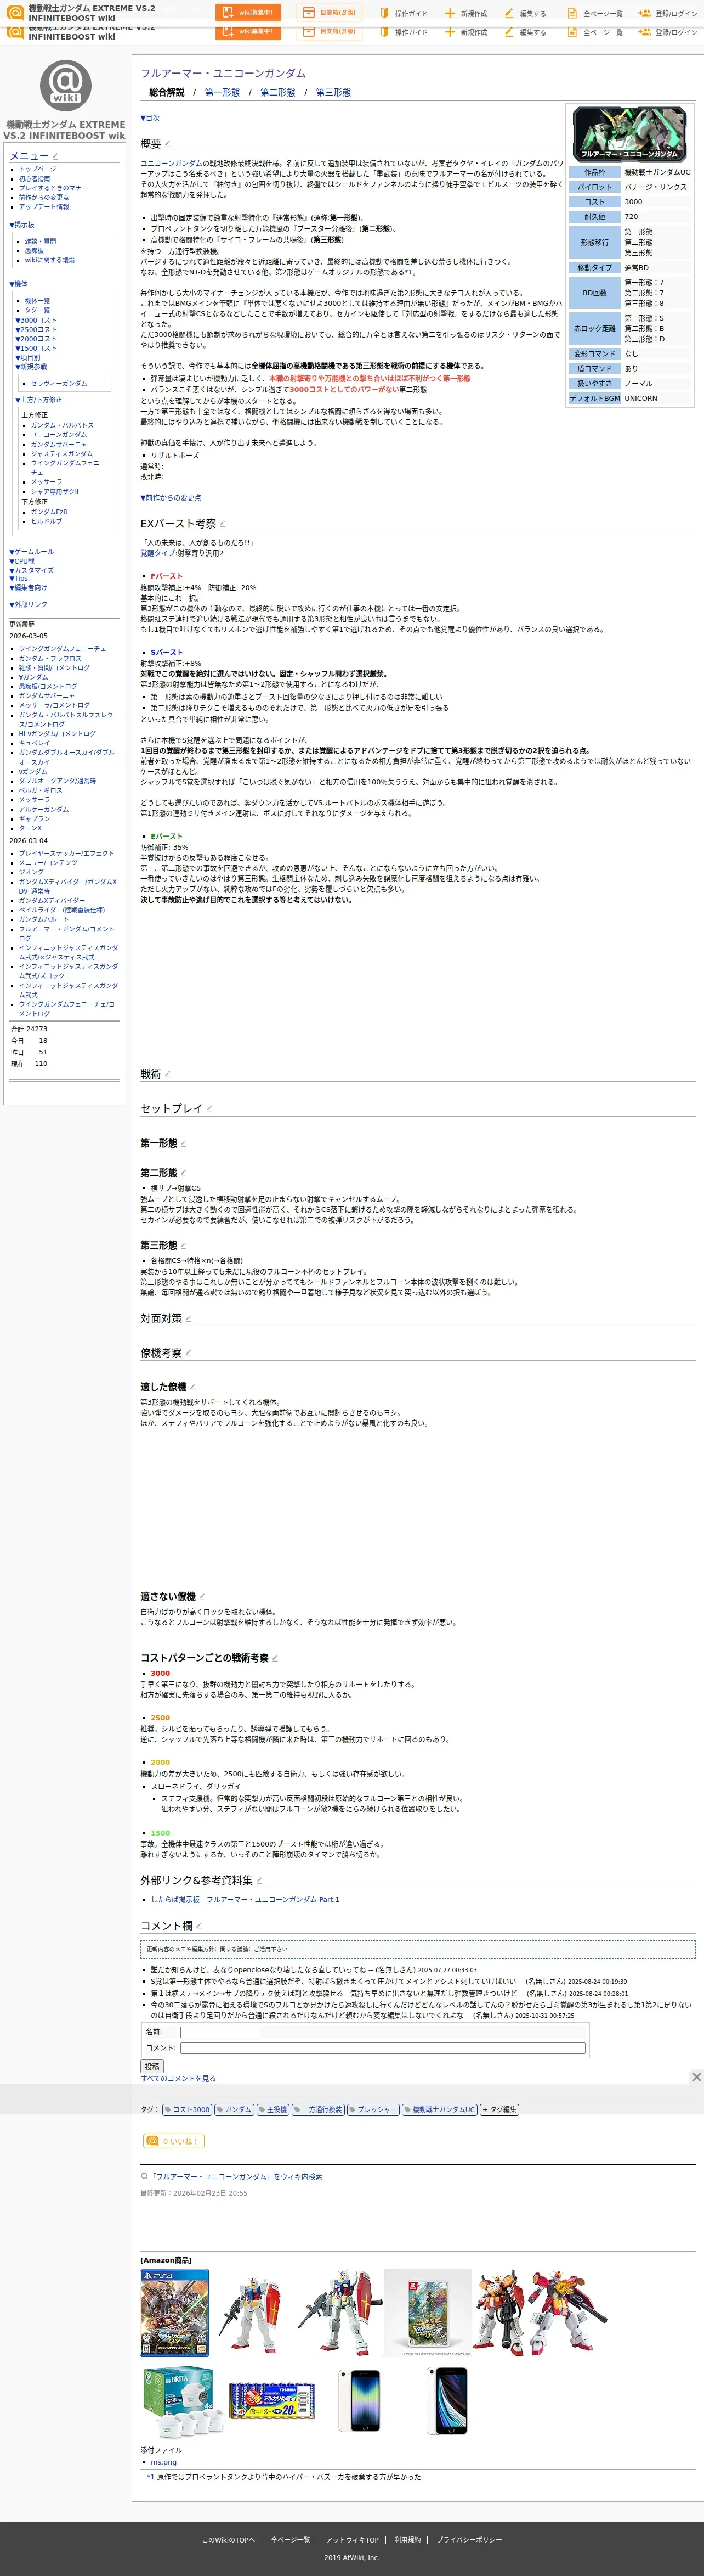Open the 機動戦士ガンダムUC tag

[x=439, y=2109]
